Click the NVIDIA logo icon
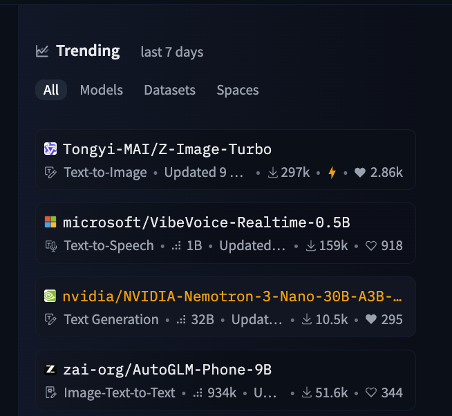This screenshot has height=416, width=452. pyautogui.click(x=50, y=296)
